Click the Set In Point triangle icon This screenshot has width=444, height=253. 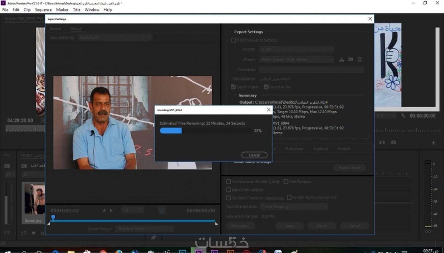coord(104,210)
